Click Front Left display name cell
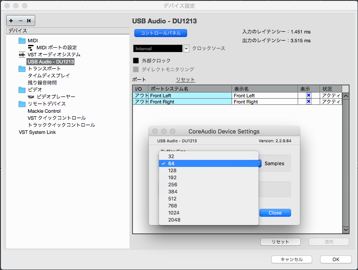The image size is (358, 270). click(265, 96)
